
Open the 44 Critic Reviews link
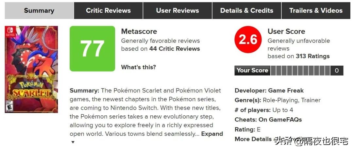click(x=175, y=49)
